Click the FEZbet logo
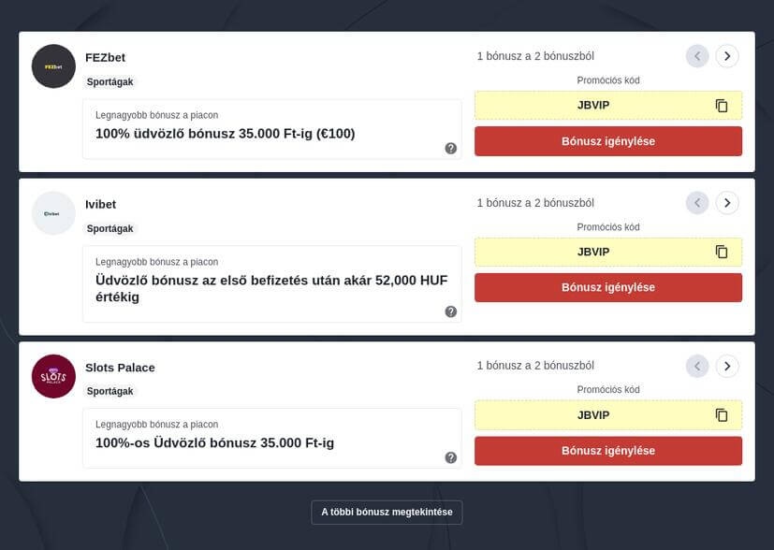 pos(53,66)
